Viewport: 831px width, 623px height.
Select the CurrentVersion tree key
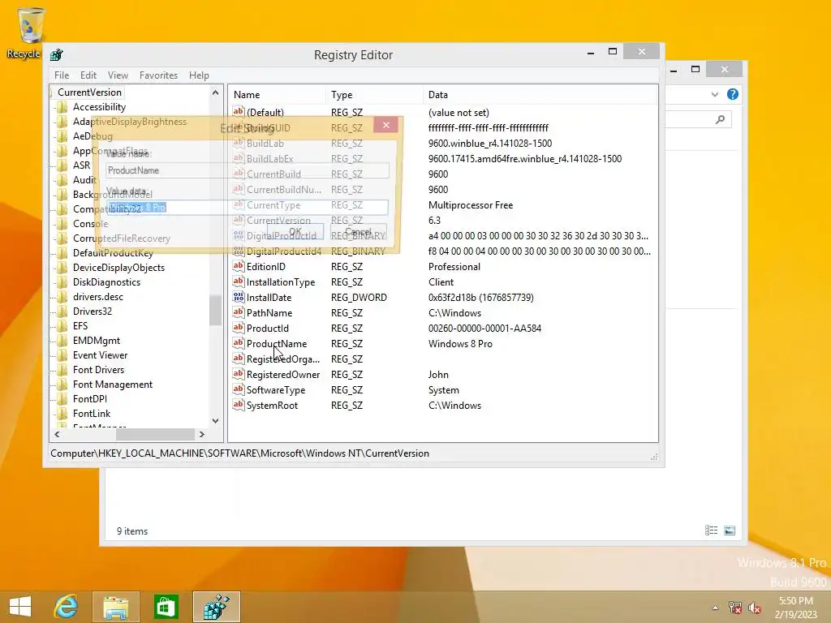coord(89,92)
